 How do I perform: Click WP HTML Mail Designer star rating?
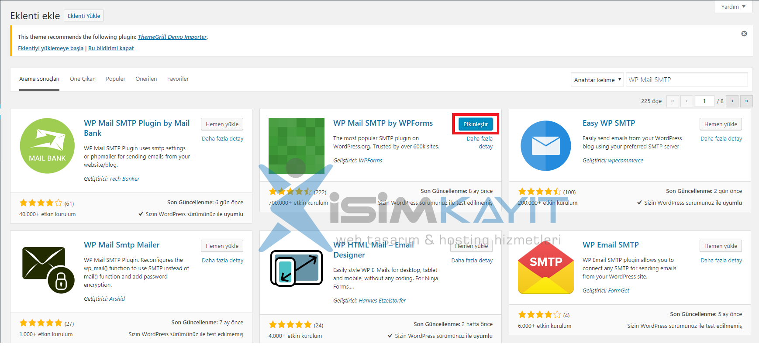[290, 325]
